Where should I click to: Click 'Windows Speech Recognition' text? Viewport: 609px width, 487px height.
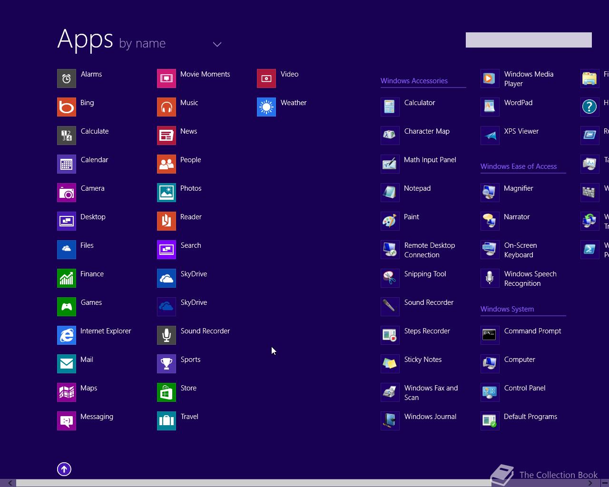pos(530,279)
